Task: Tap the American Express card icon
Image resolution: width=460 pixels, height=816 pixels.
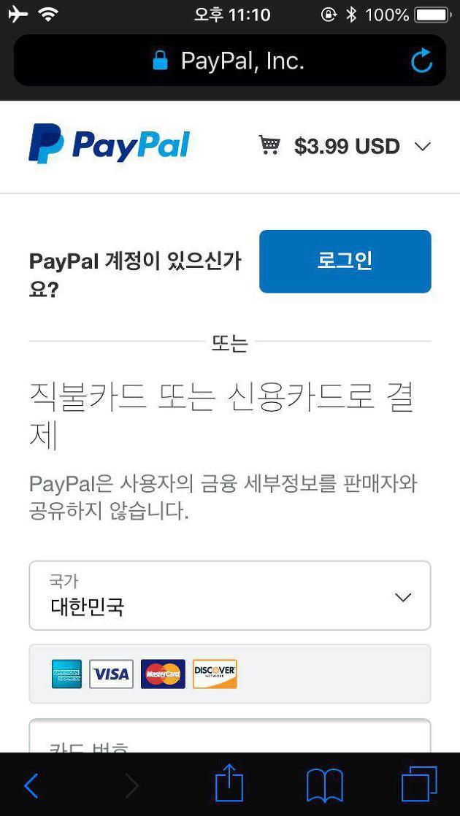Action: (x=66, y=674)
